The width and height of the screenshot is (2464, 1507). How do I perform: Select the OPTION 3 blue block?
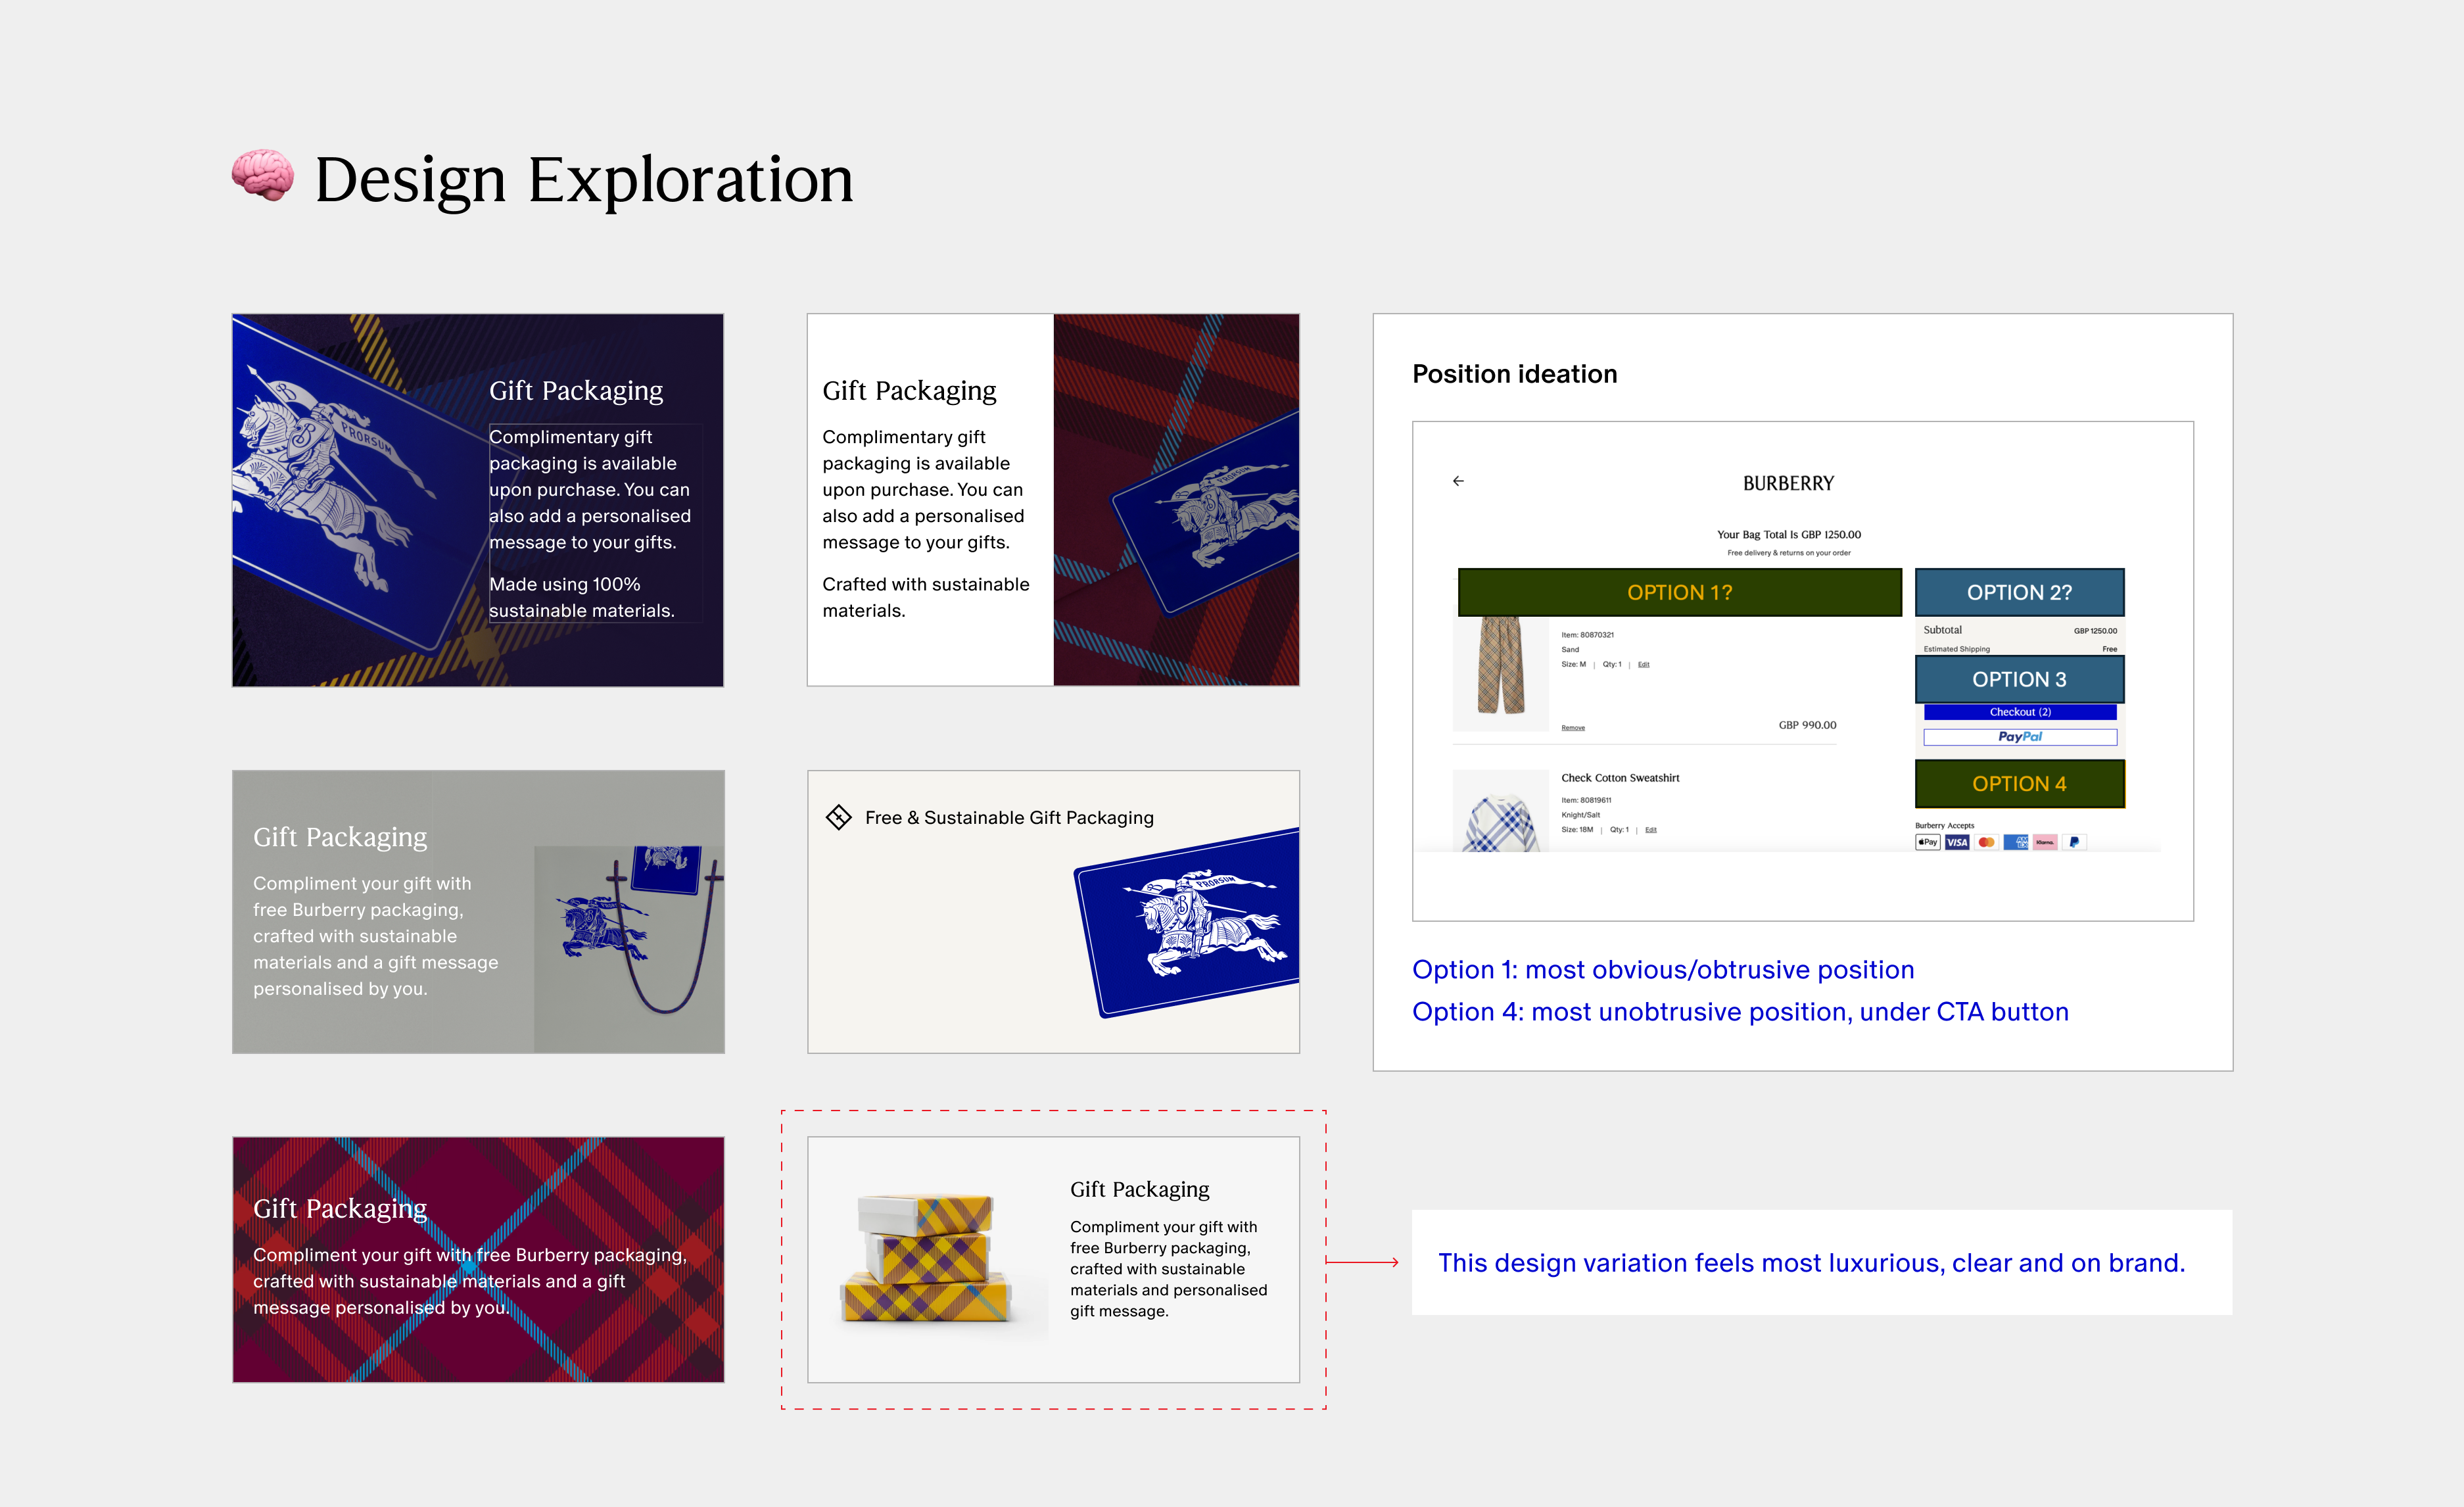[2019, 679]
